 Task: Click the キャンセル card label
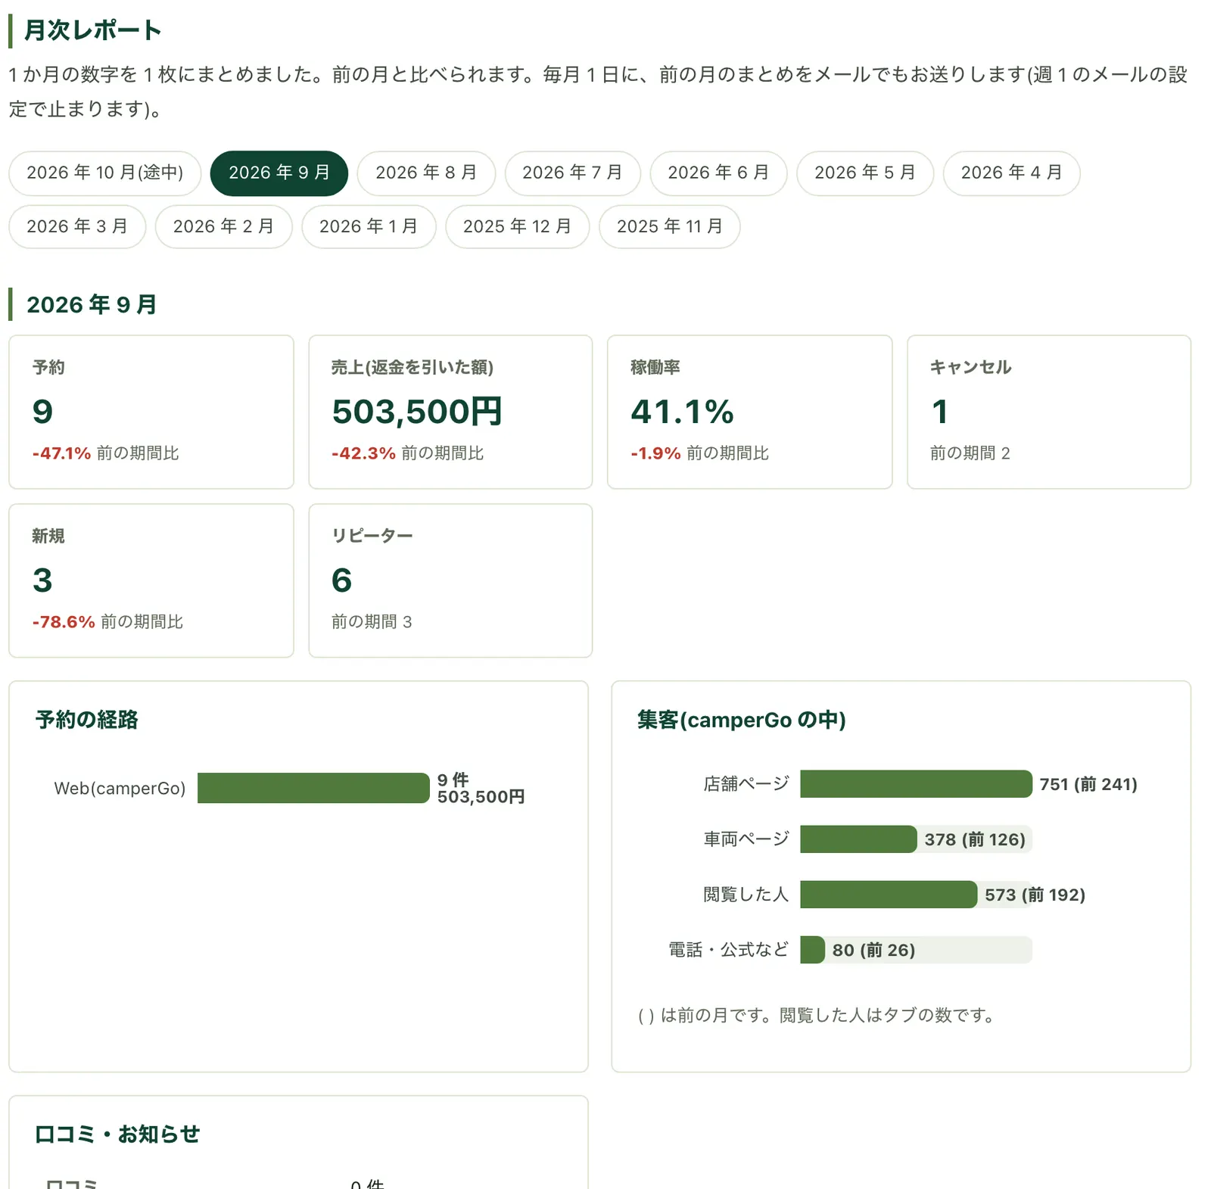[970, 368]
